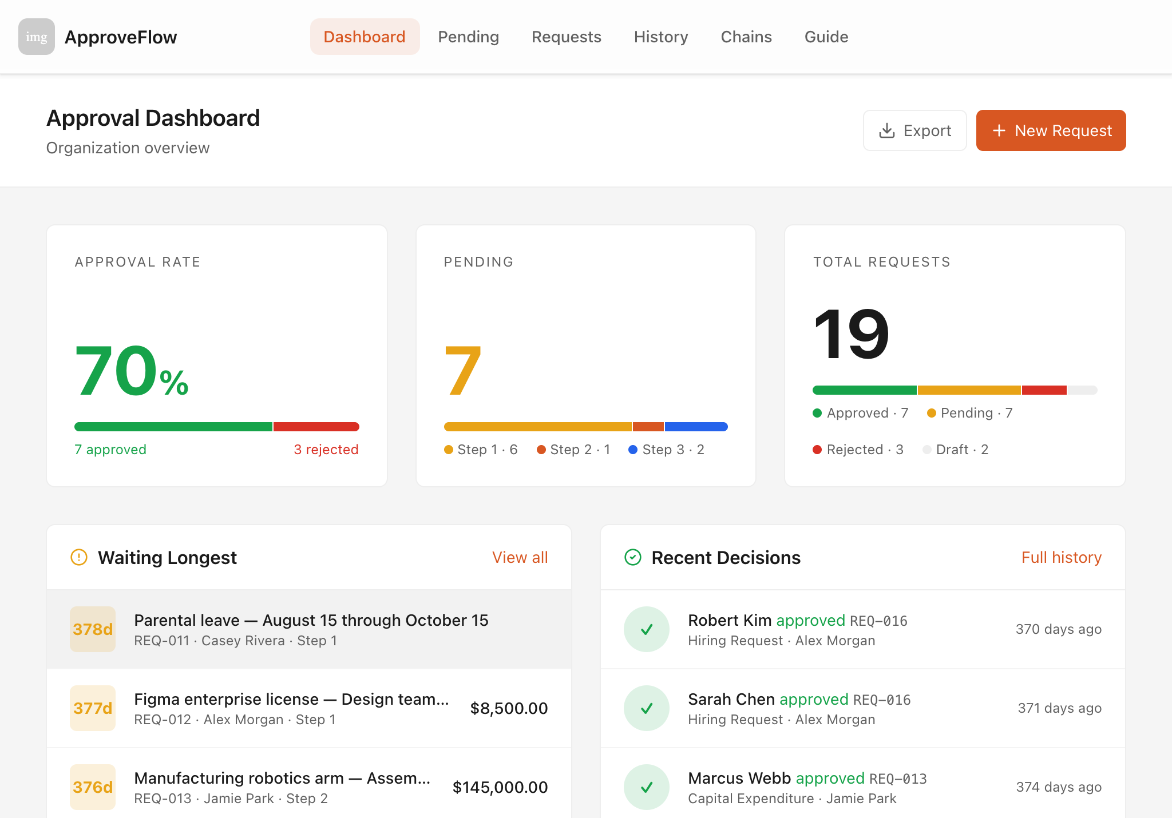Click the checkmark icon beside Marcus Webb
The image size is (1172, 818).
[x=647, y=787]
